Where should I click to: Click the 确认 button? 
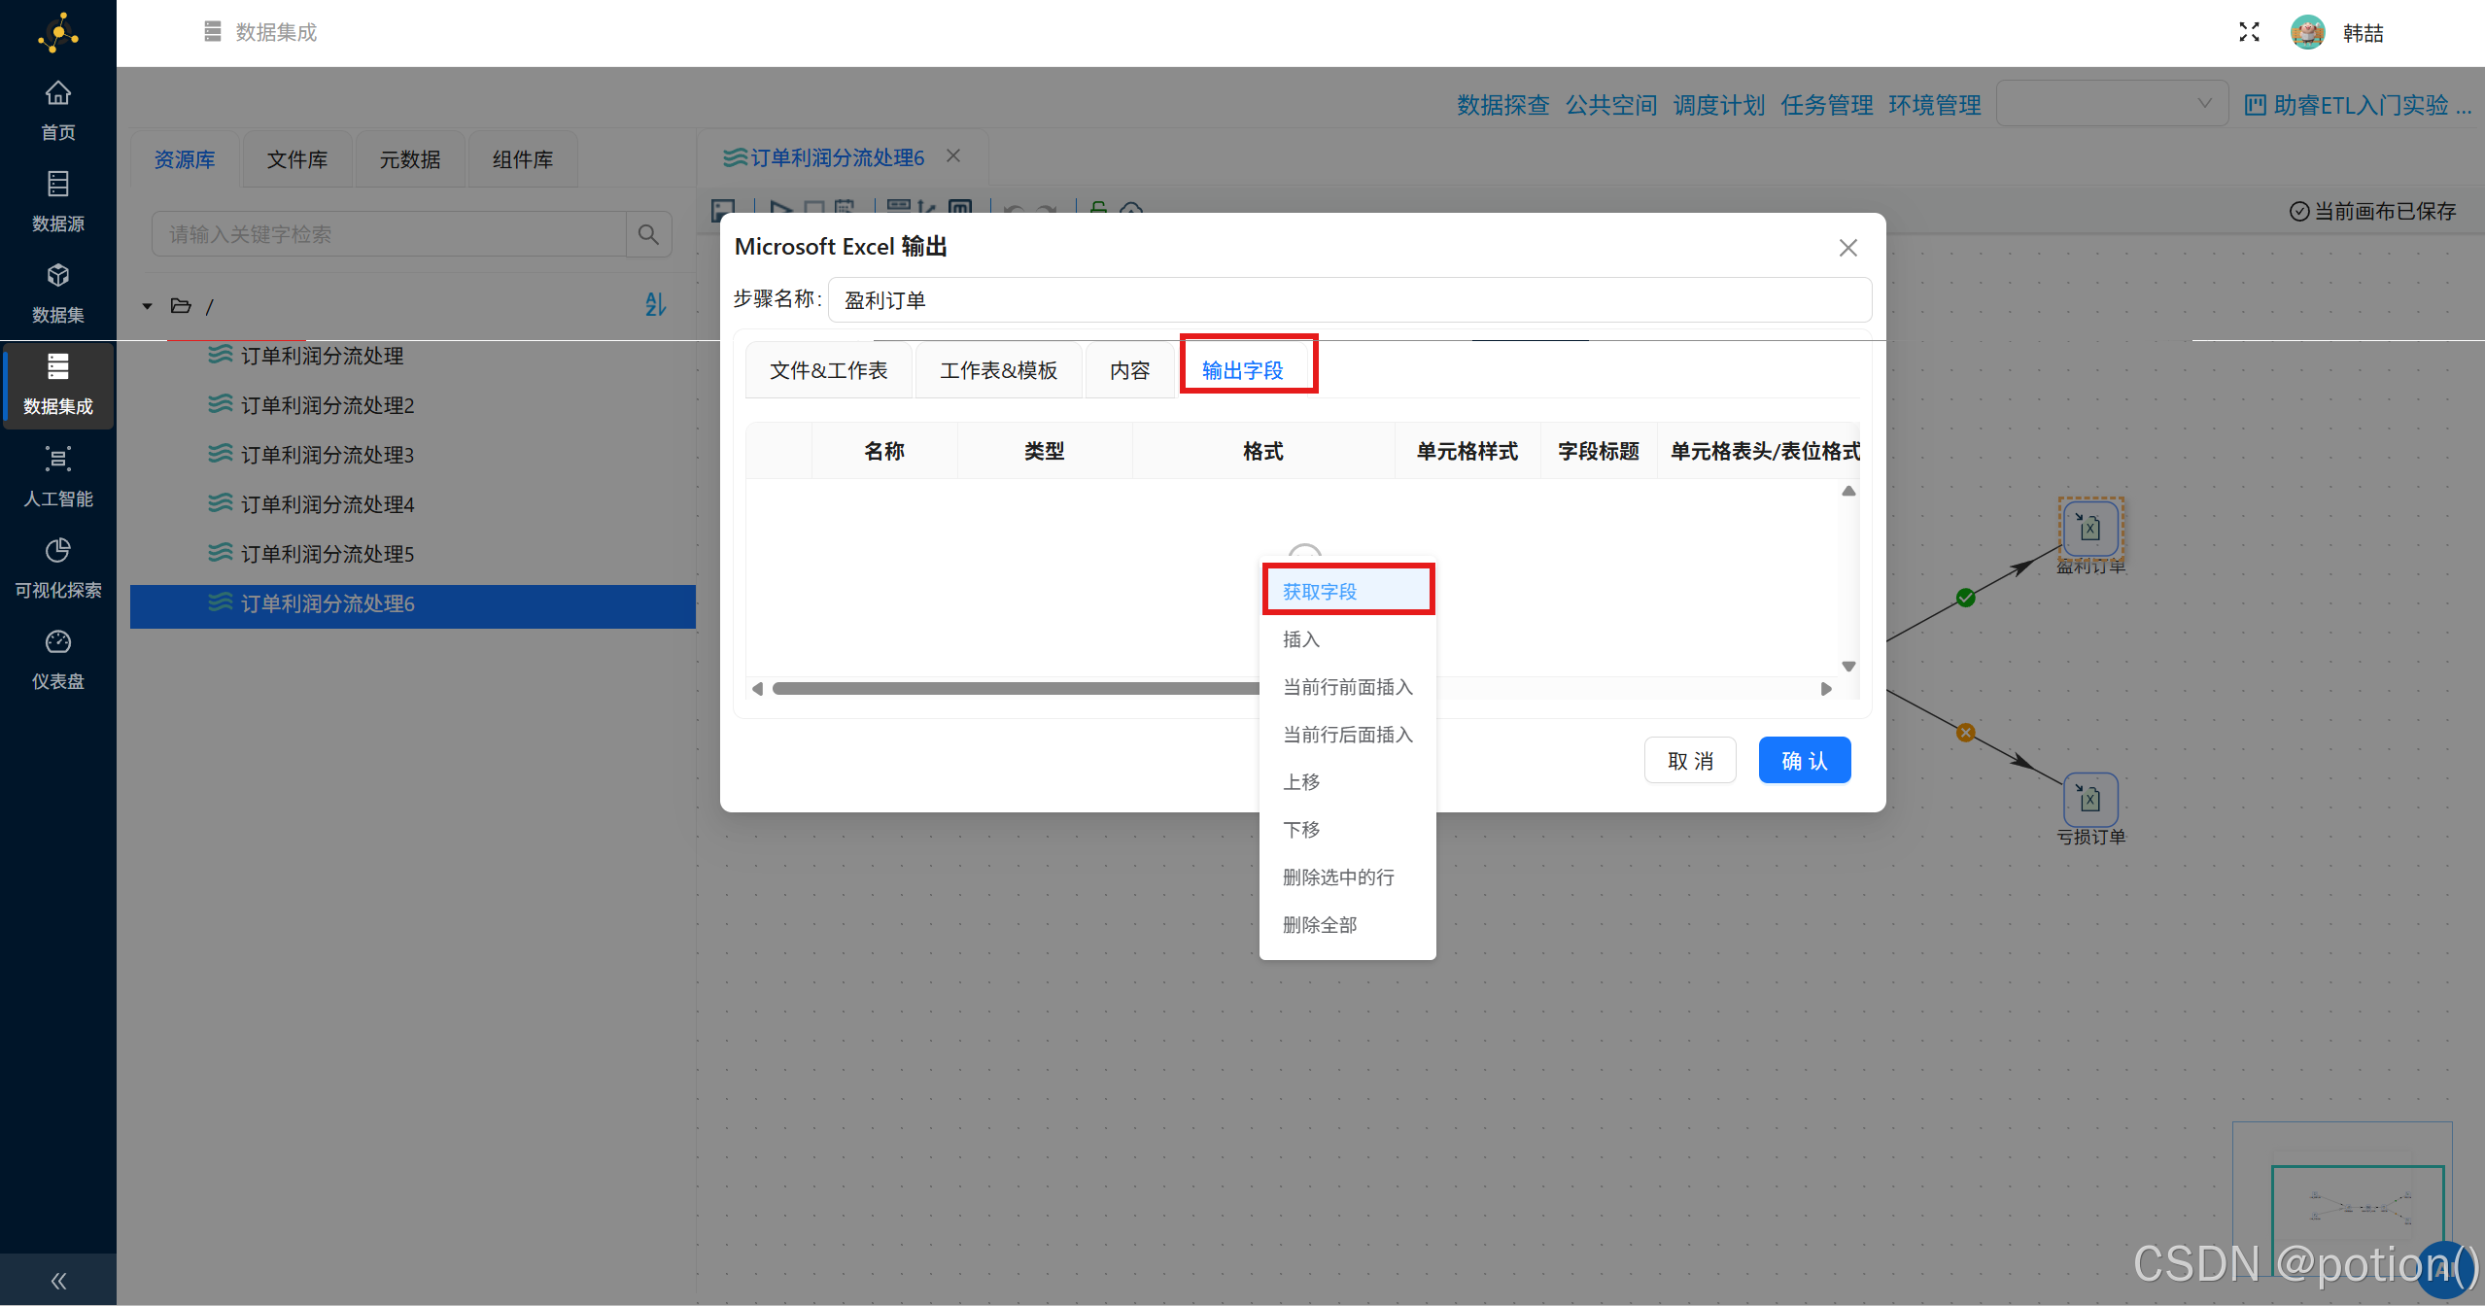point(1804,761)
